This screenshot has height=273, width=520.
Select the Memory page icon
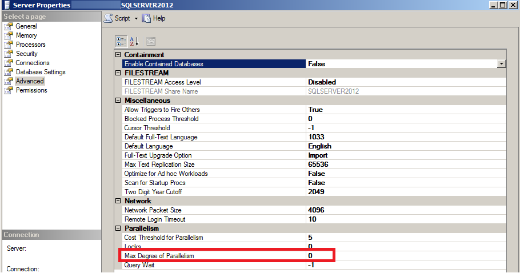8,35
